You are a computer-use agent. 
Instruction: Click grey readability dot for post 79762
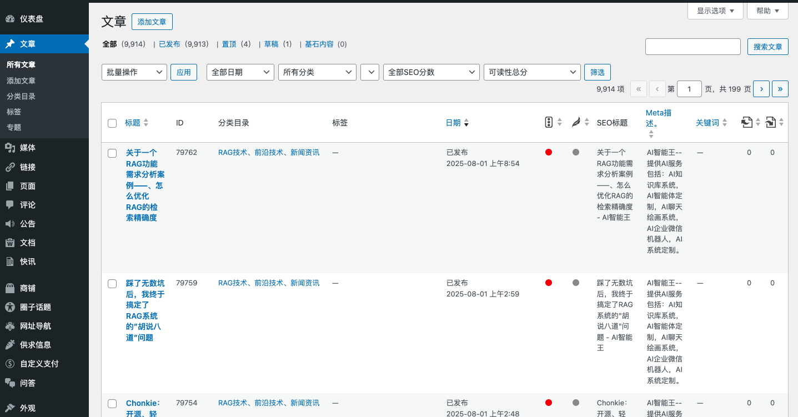[x=576, y=152]
